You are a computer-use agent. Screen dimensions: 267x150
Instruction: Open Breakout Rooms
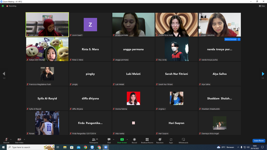click(147, 140)
